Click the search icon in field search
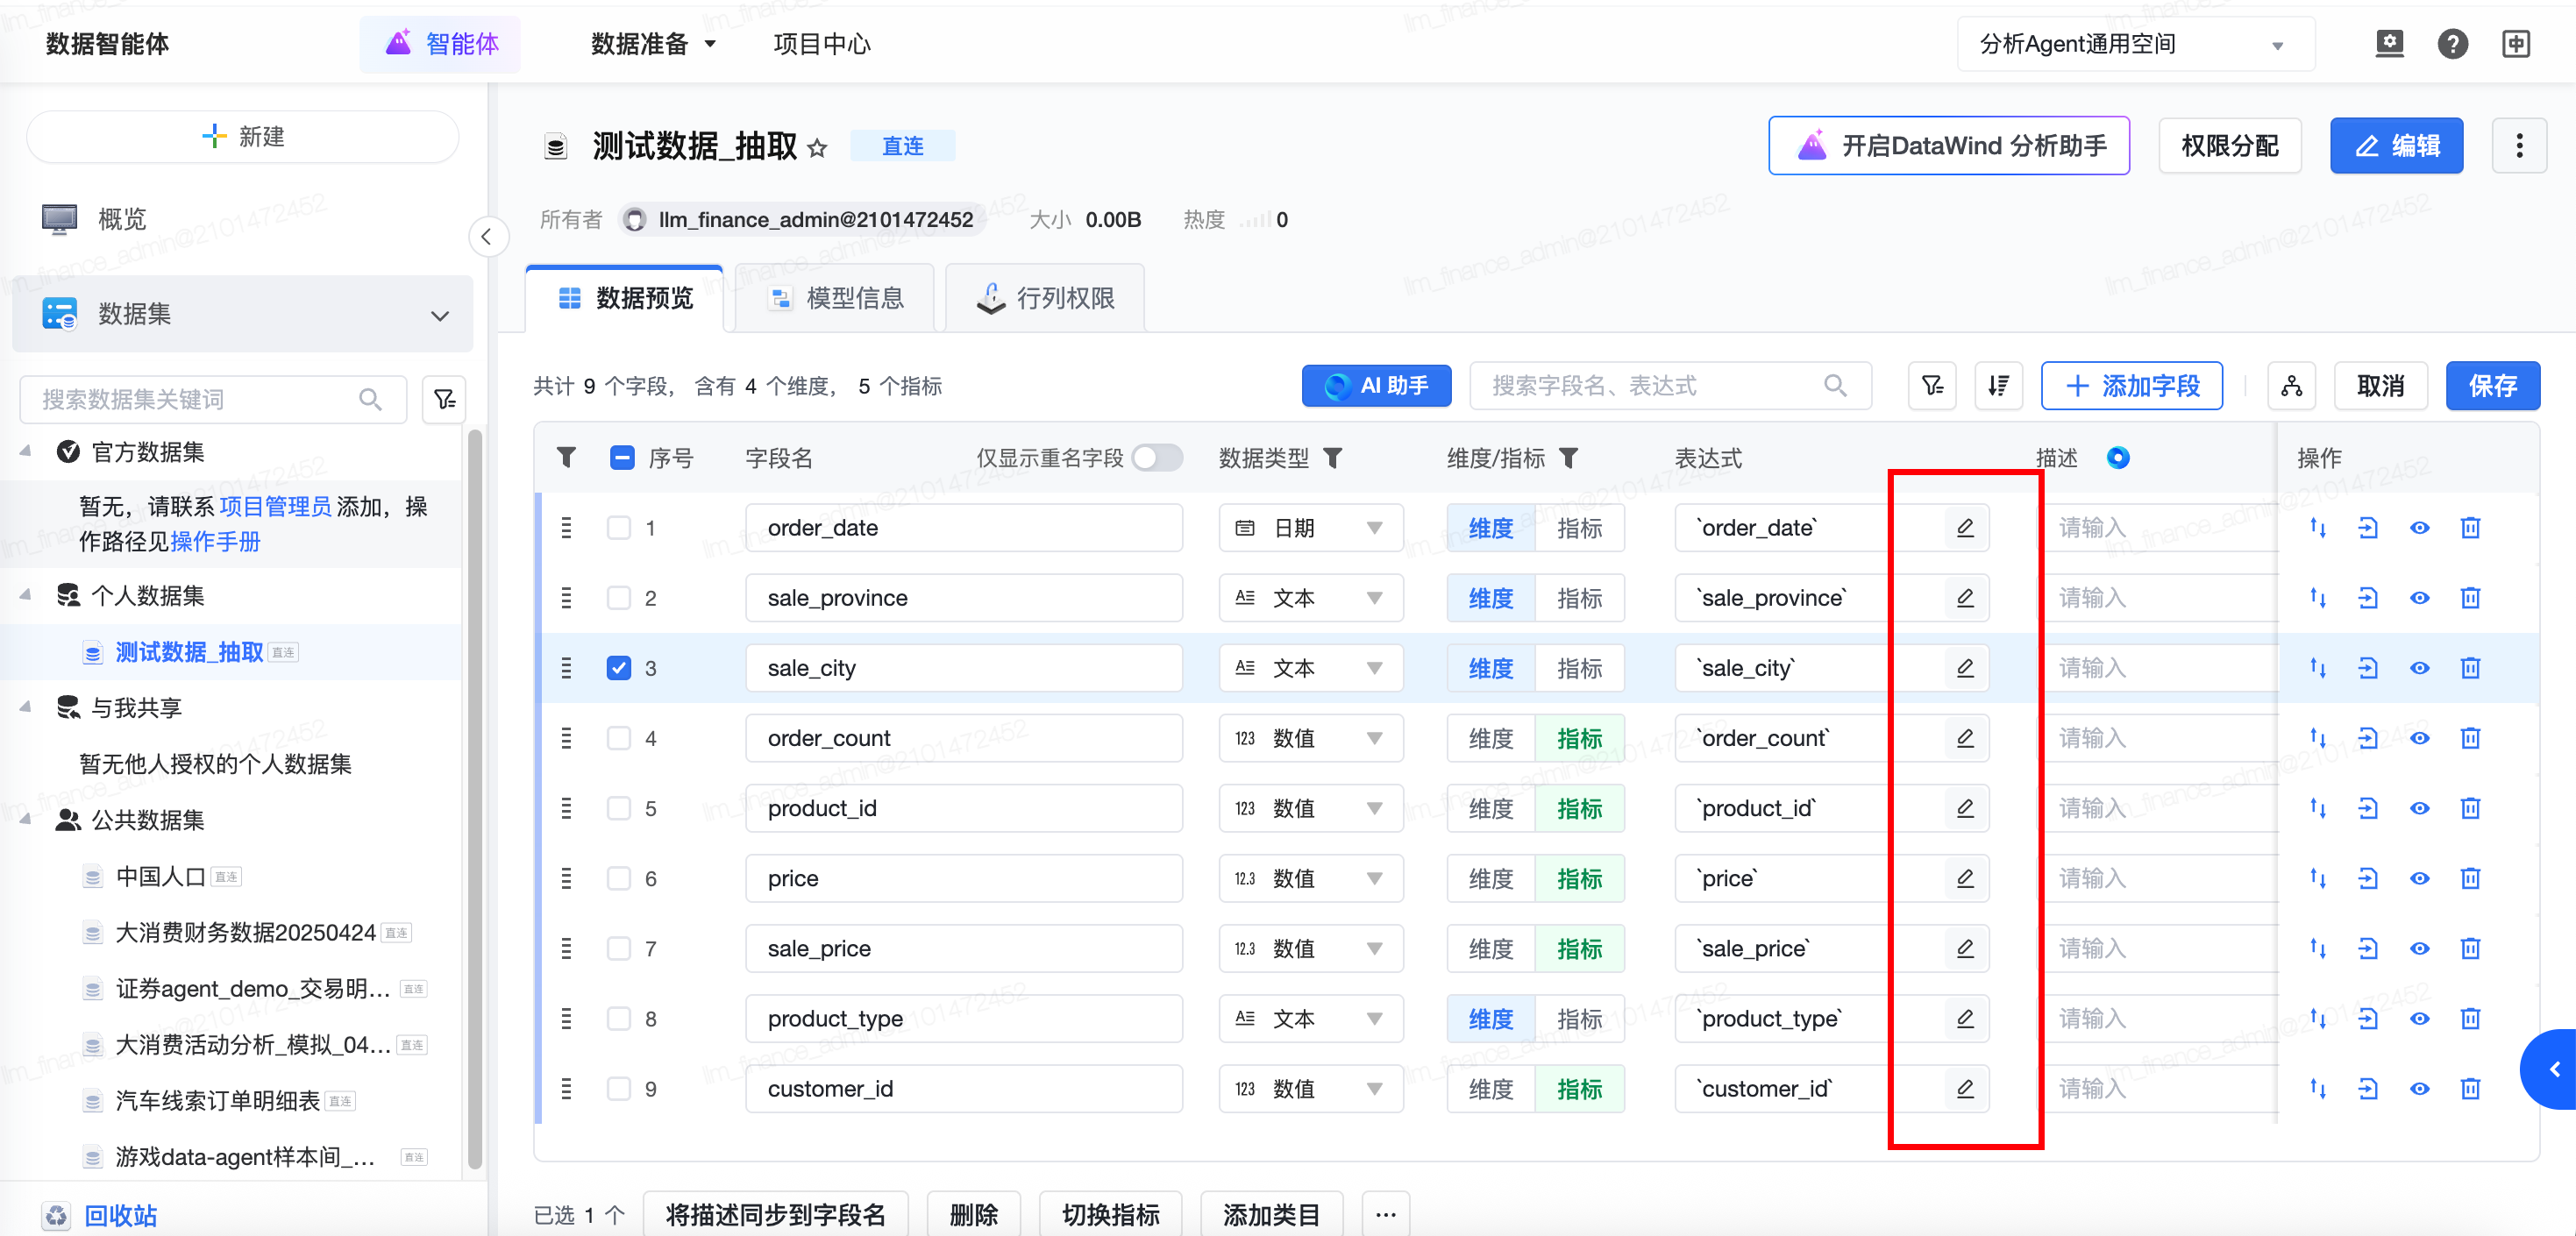 tap(1835, 385)
